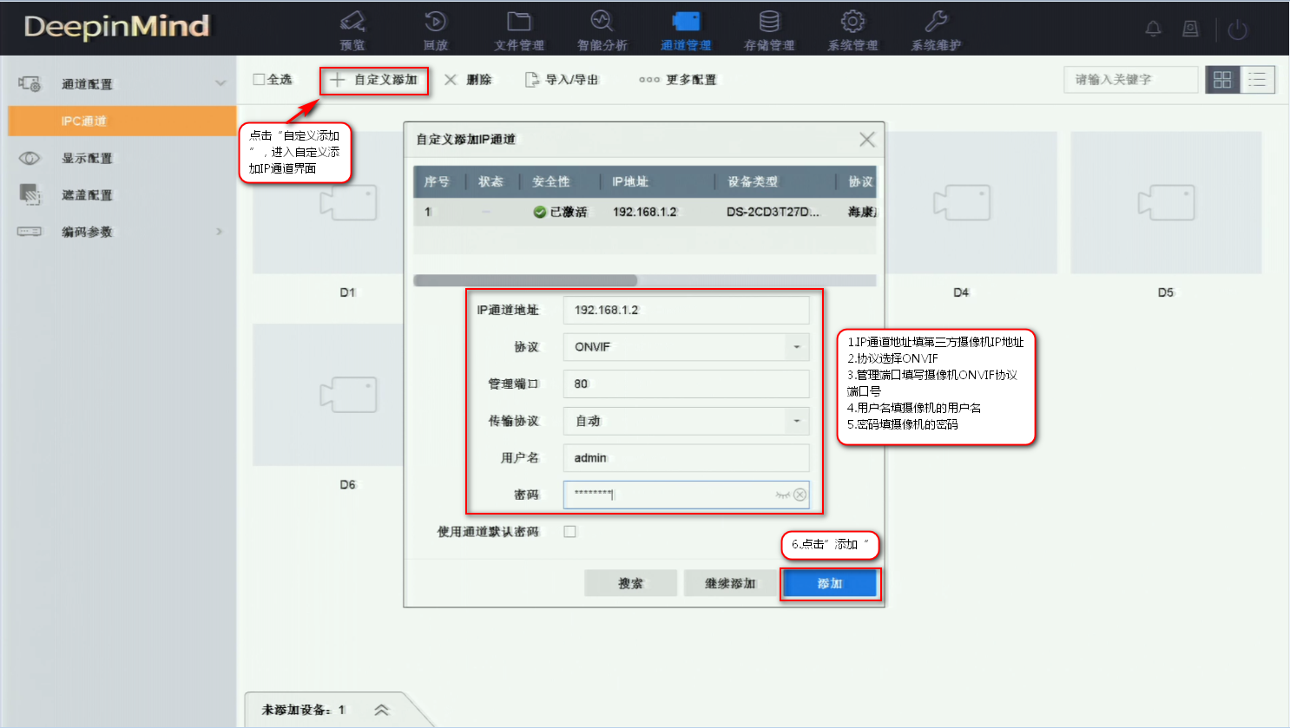The width and height of the screenshot is (1290, 728).
Task: Open 系统维护 (System Maintenance)
Action: 934,29
